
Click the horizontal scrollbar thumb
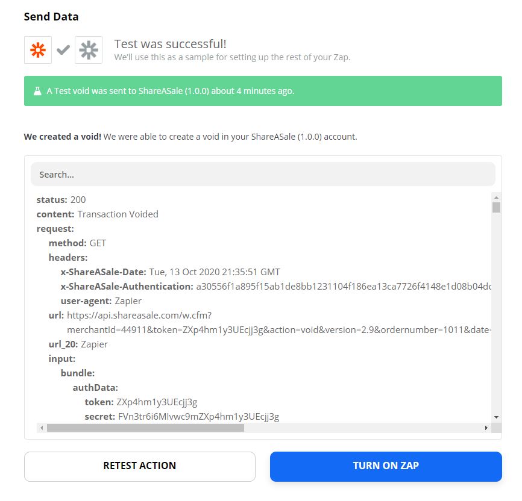(145, 428)
